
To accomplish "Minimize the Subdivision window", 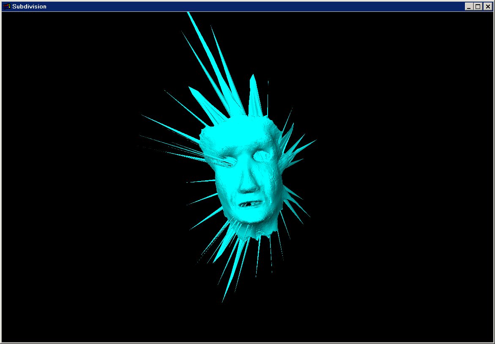I will 469,6.
